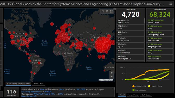This screenshot has height=98, width=175.
Task: Select the Actual chart tab
Action: click(x=122, y=95)
